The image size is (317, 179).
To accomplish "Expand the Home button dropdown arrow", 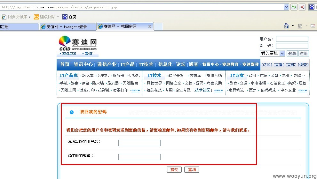I will (x=293, y=26).
